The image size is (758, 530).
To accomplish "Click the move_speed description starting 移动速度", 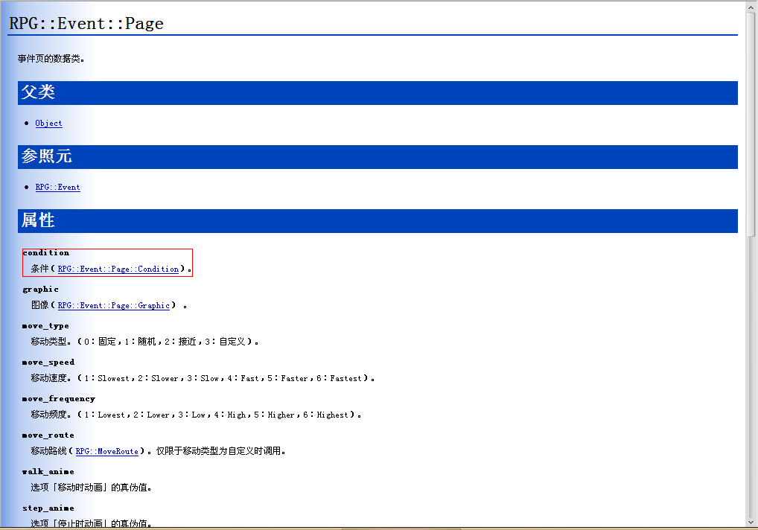I will tap(203, 378).
